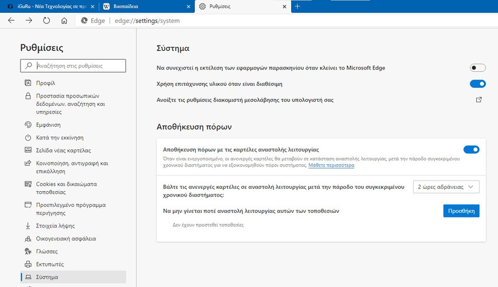Close the Βικιπαίδεια tab
Viewport: 498px width, 287px height.
click(188, 6)
